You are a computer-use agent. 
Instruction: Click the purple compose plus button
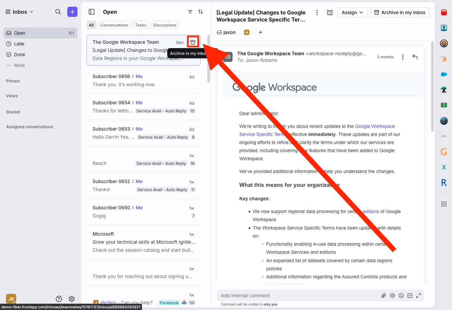point(72,12)
